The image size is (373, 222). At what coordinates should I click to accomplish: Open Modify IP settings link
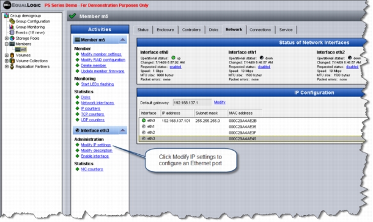(x=96, y=145)
